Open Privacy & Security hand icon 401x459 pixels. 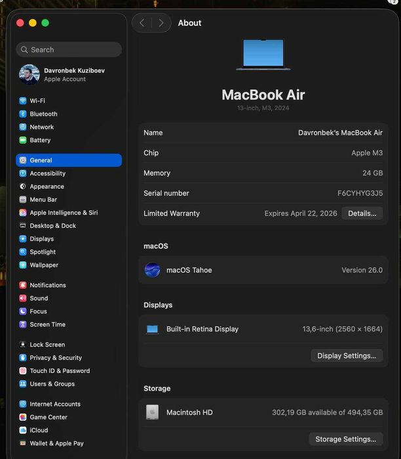pyautogui.click(x=23, y=358)
